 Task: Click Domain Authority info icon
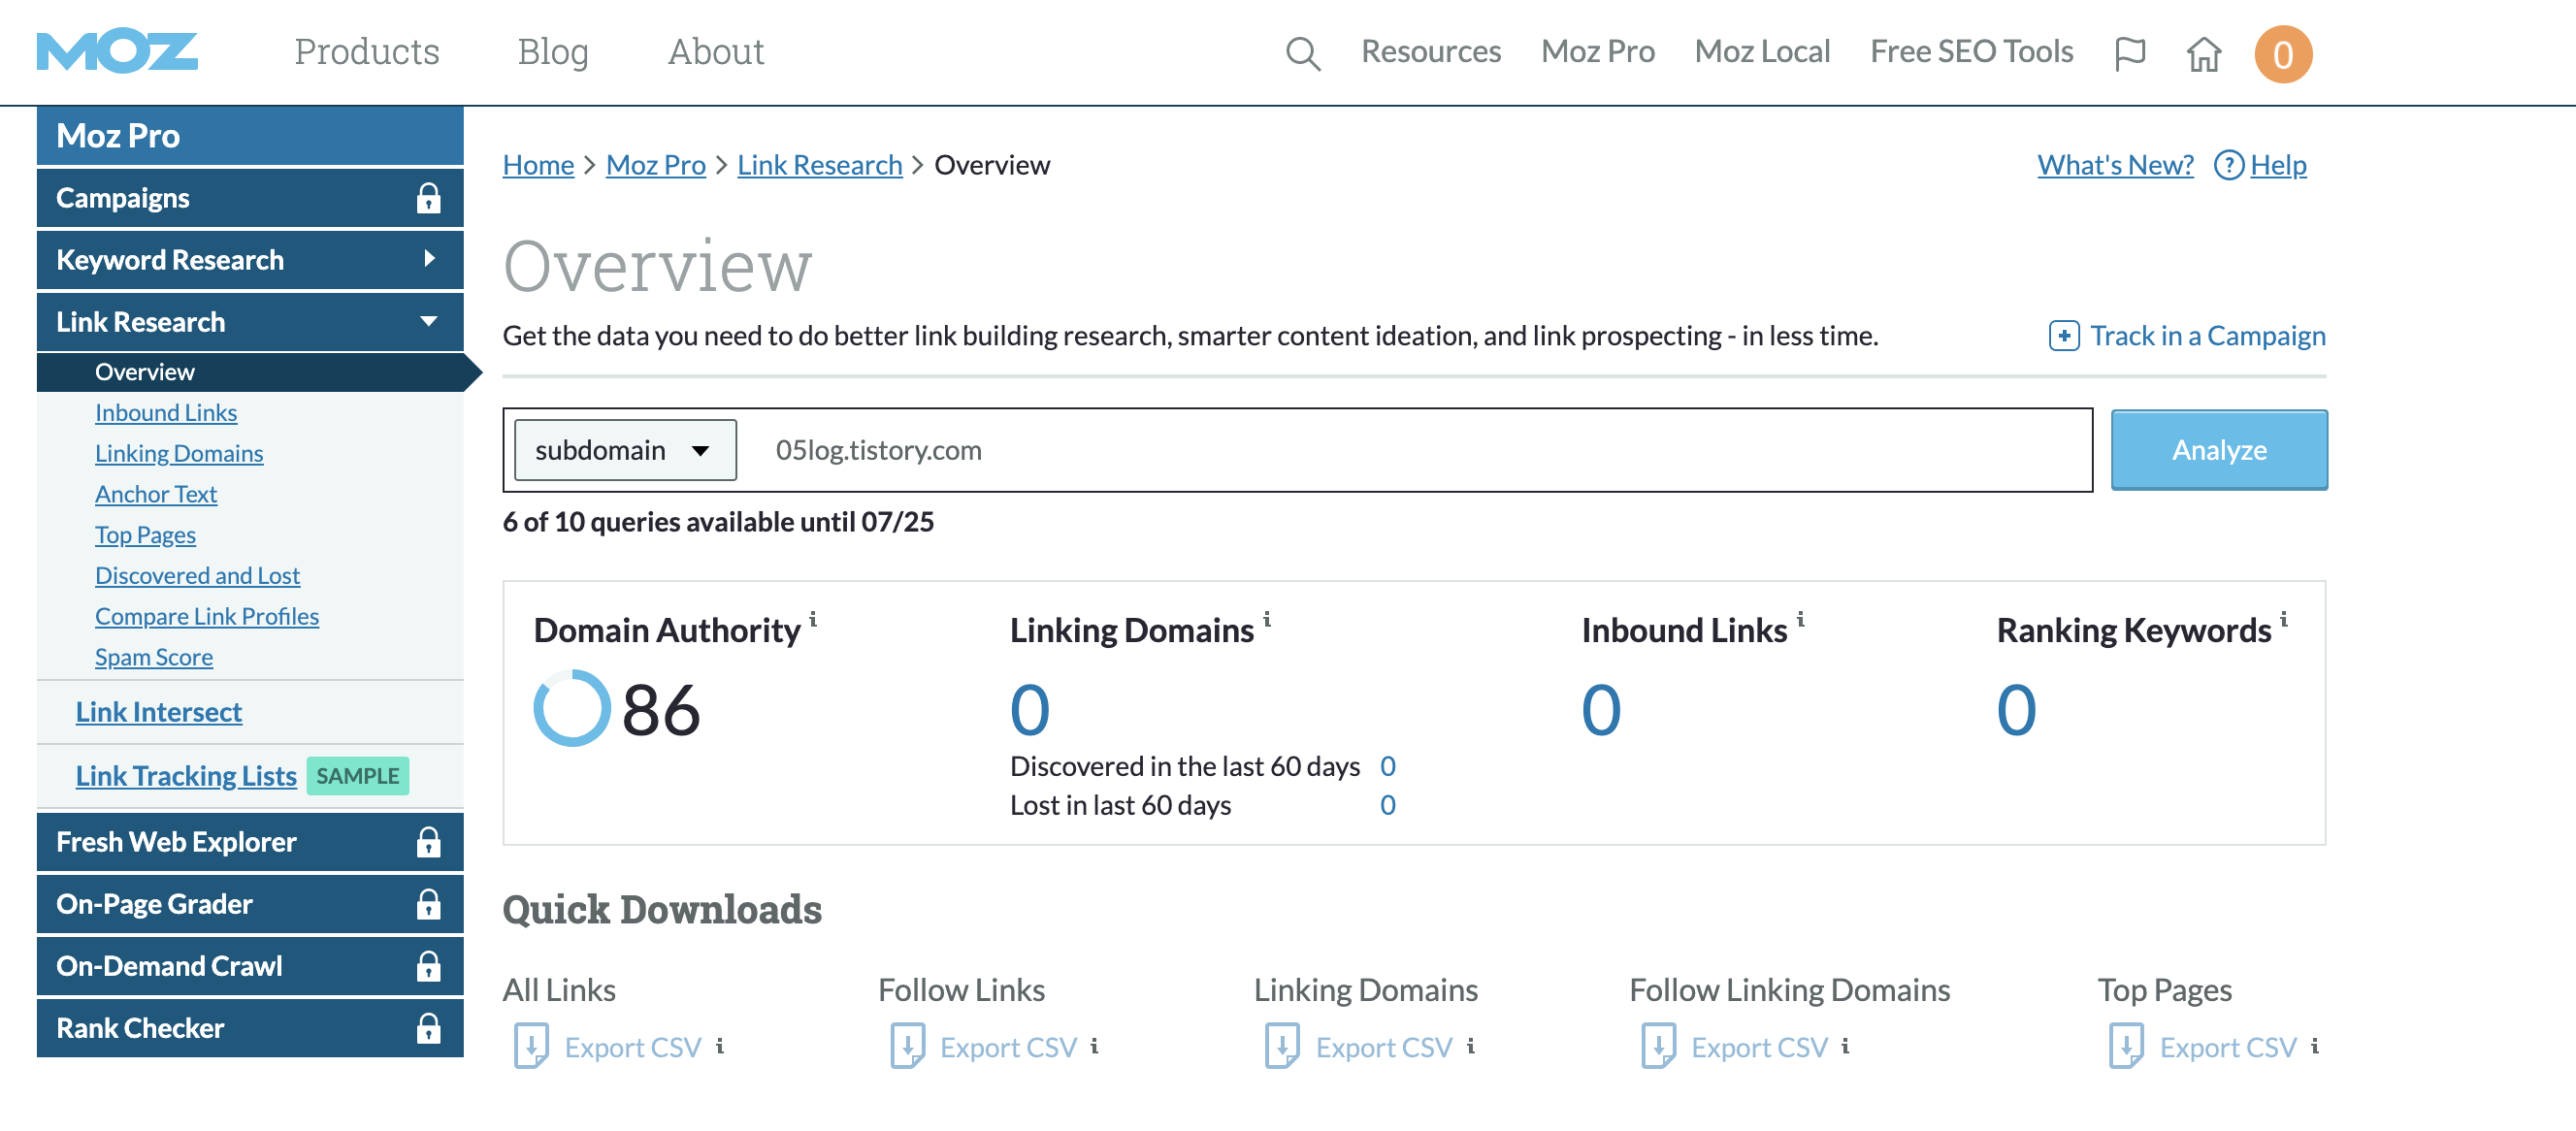813,619
